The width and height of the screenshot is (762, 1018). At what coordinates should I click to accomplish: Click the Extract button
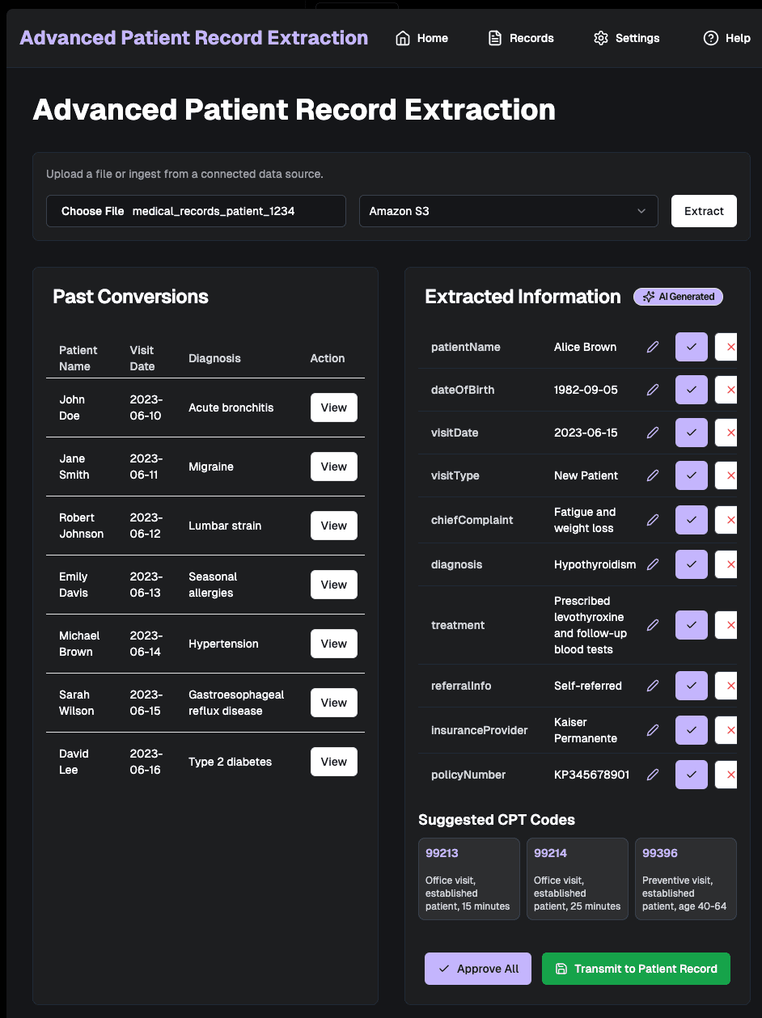pyautogui.click(x=704, y=211)
